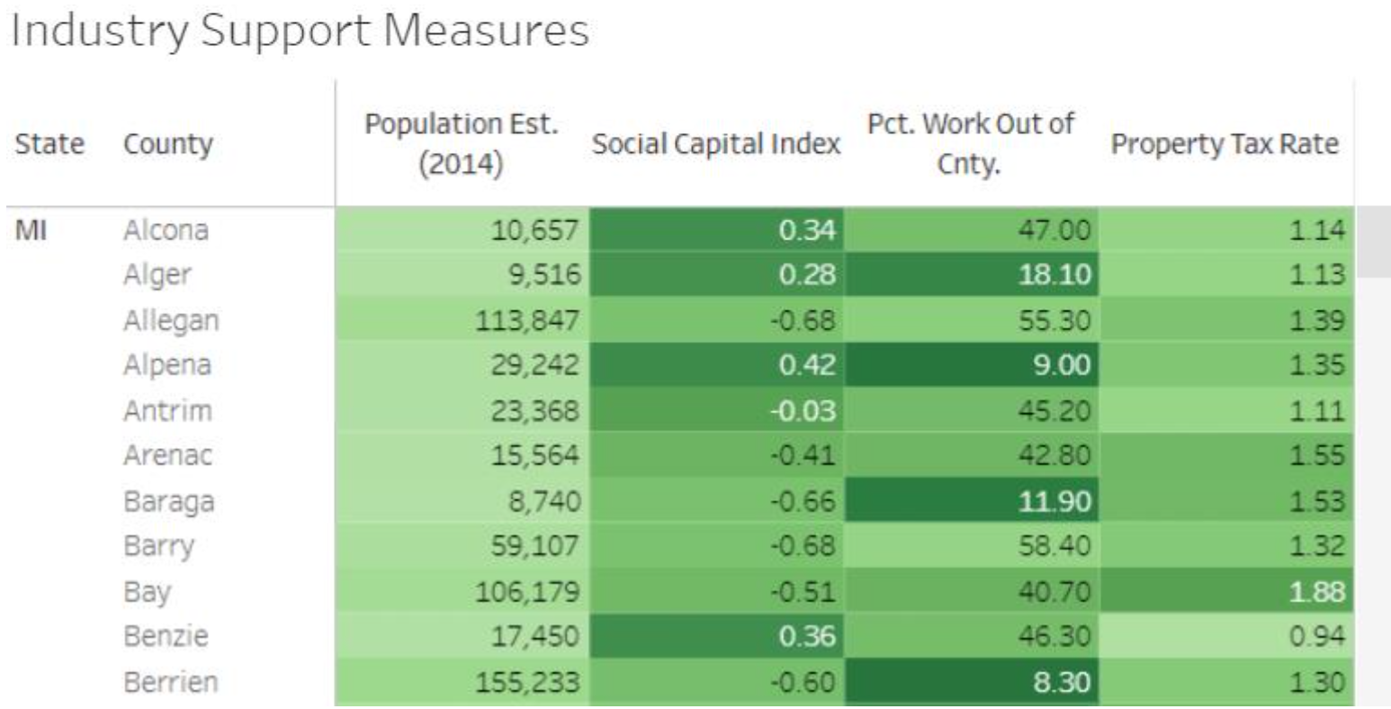Select Bay's Property Tax Rate cell 1.88
Screen dimensions: 1391x709
[x=1320, y=592]
